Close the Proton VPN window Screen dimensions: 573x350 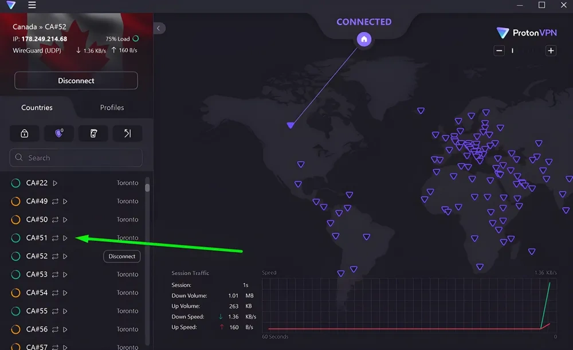coord(563,5)
